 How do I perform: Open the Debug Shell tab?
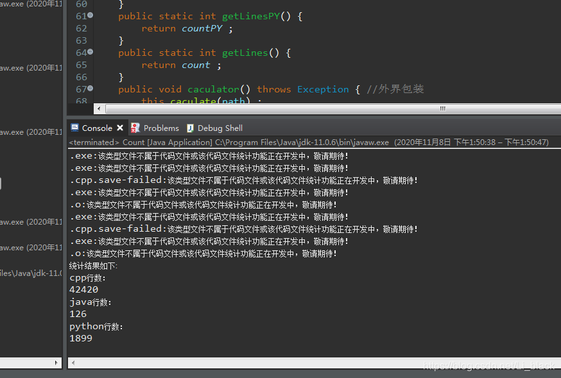(220, 128)
